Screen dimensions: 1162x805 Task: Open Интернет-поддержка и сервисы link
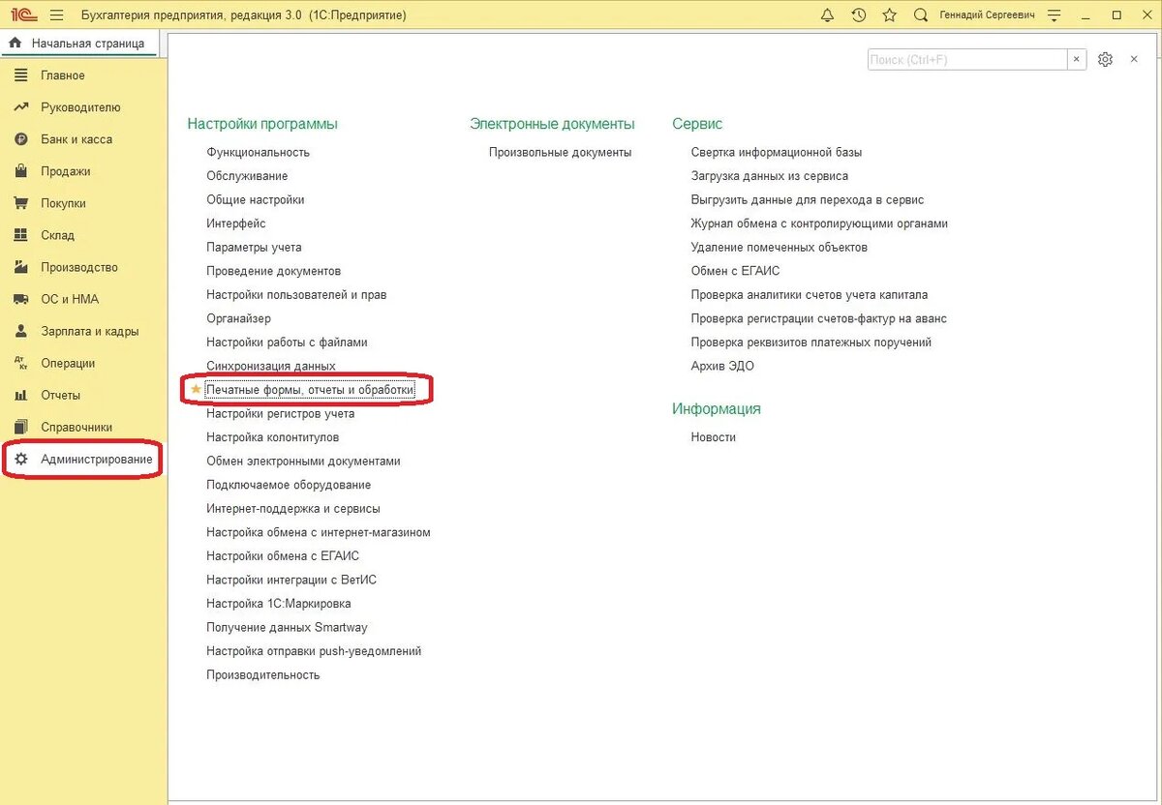tap(293, 508)
